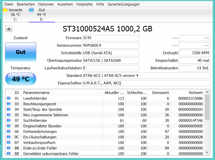Click the Eigenschaften field S.M.A.R.T., AAM, NCQ
215x160 pixels.
click(146, 83)
